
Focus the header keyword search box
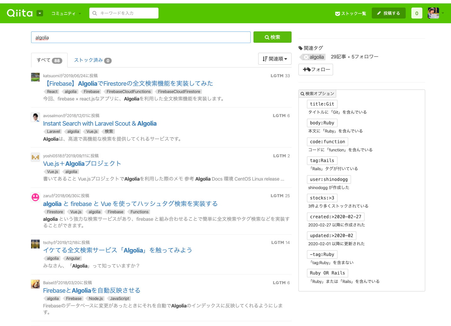click(124, 13)
